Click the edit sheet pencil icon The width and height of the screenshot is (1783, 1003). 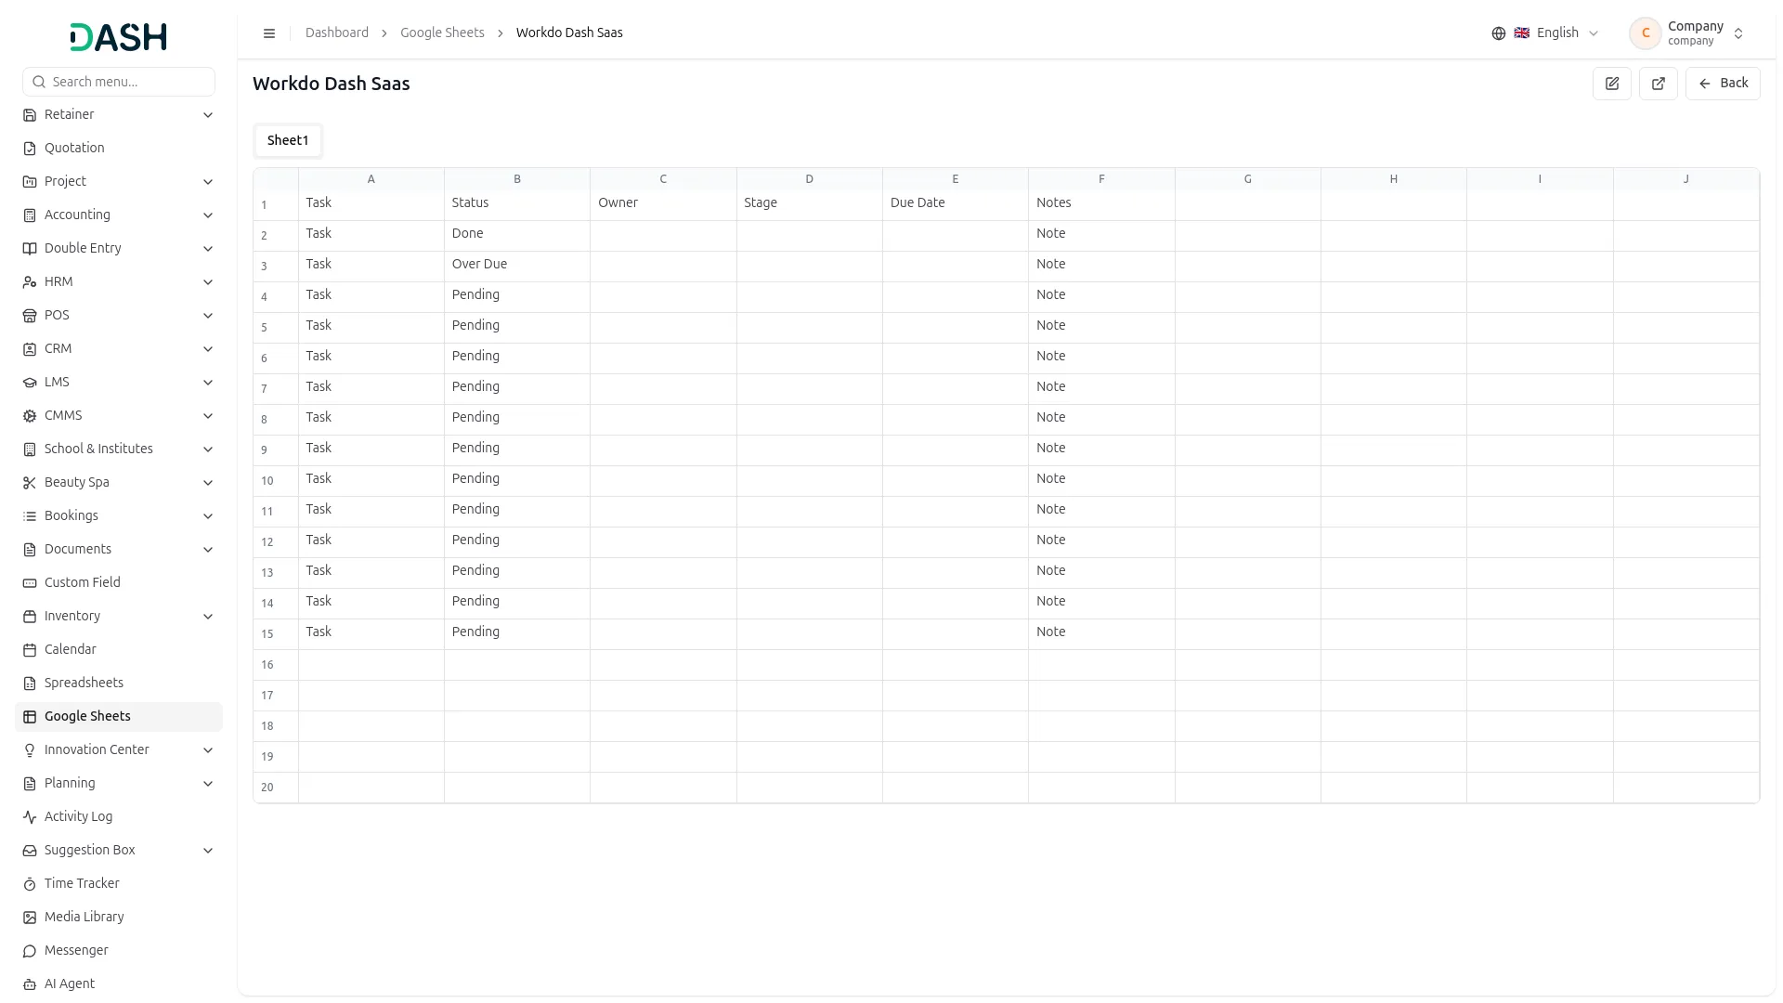[x=1612, y=84]
